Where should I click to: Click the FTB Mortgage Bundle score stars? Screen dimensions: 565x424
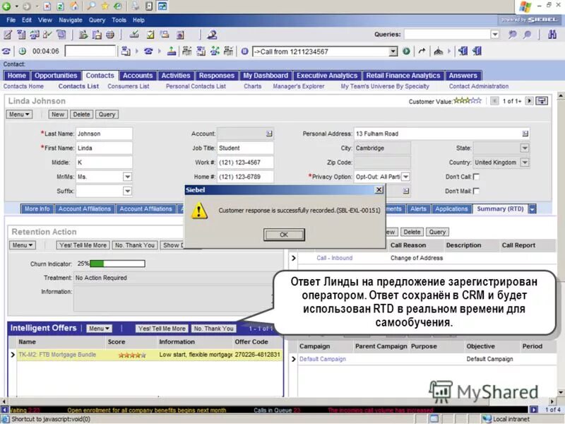coord(132,355)
